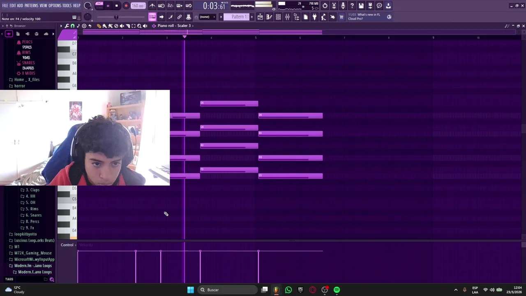Viewport: 526px width, 296px height.
Task: Toggle the piano roll magnet snap icon
Action: (72, 26)
